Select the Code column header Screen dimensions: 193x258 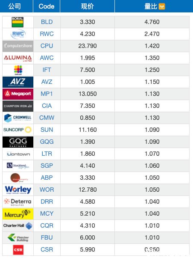click(47, 6)
